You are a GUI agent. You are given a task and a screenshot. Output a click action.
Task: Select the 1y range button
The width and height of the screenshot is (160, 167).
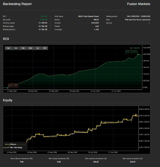pyautogui.click(x=38, y=48)
